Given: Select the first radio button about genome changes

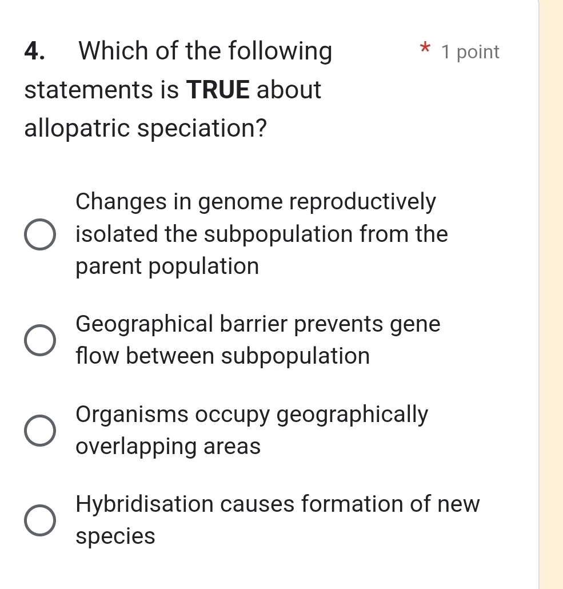Looking at the screenshot, I should pyautogui.click(x=40, y=233).
